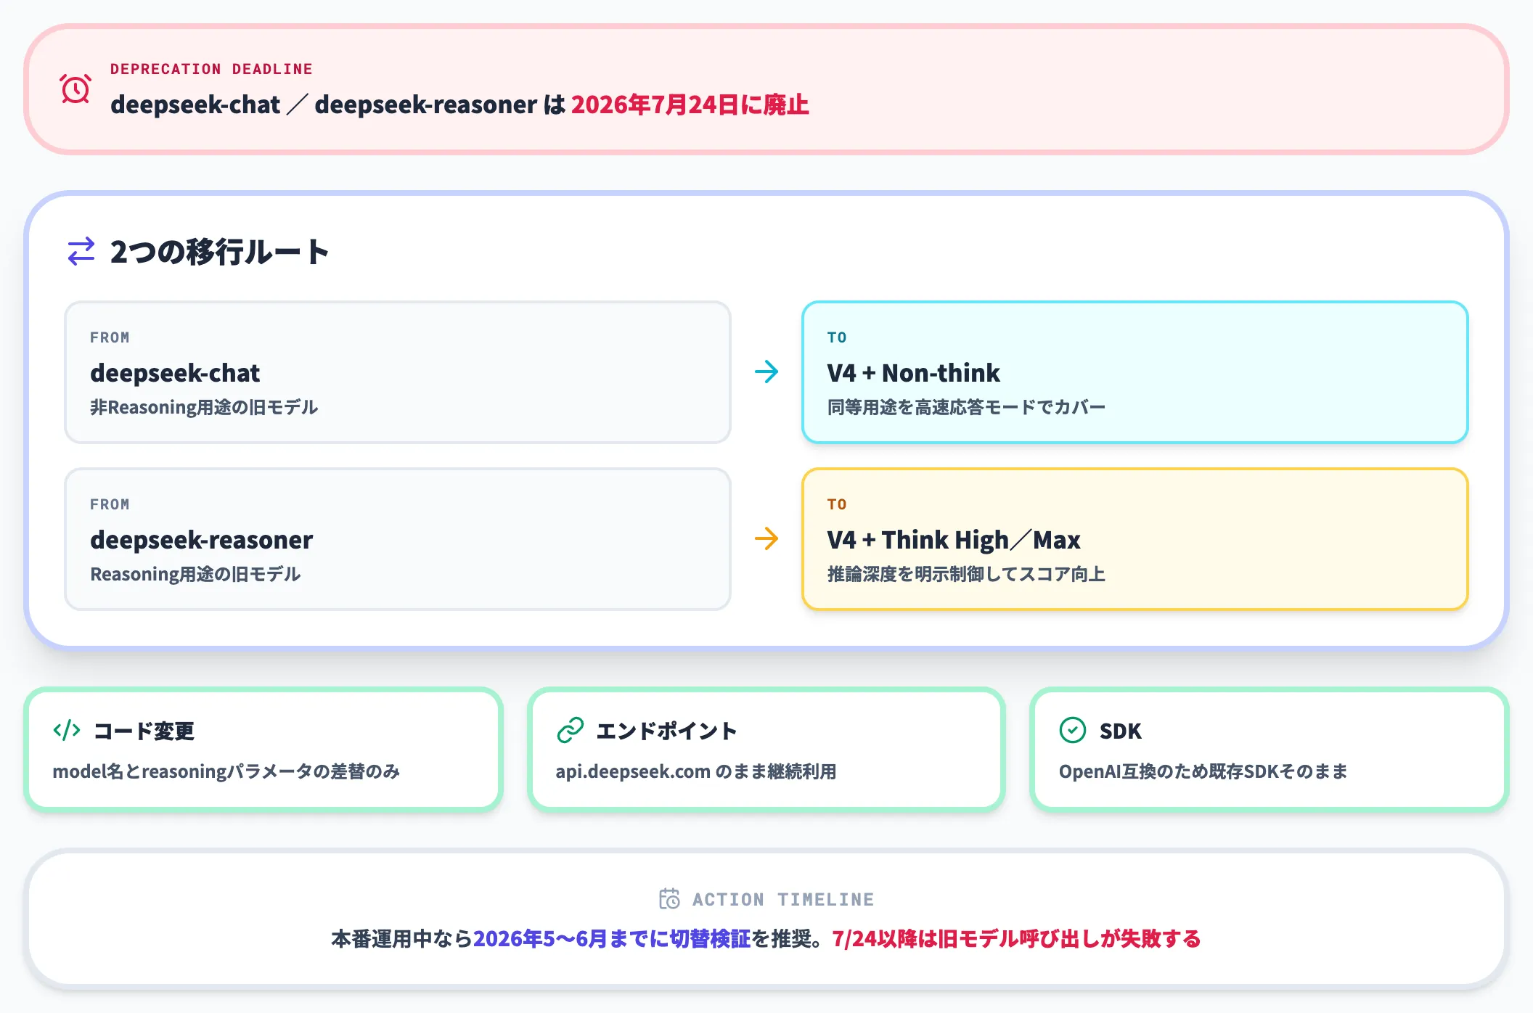Click the swap arrows migration route icon
Screen dimensions: 1533x1013
tap(81, 252)
